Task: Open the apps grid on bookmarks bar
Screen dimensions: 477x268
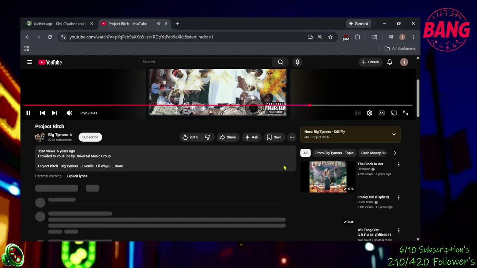Action: tap(26, 48)
